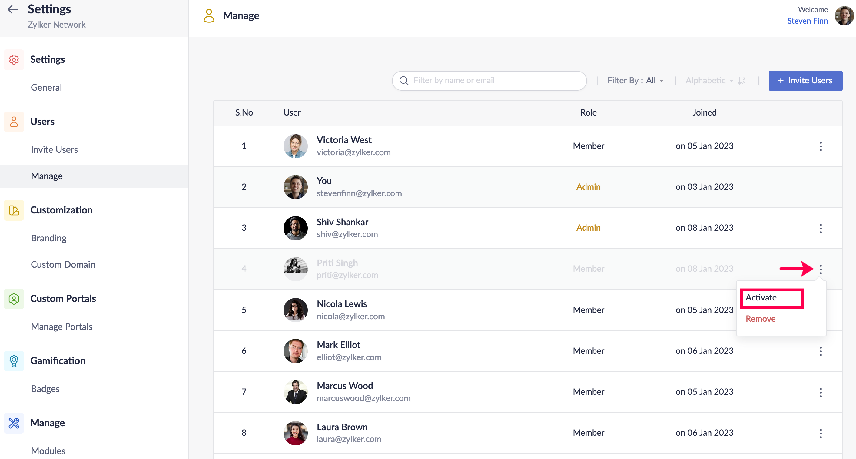Click the Manage tools icon in sidebar
Viewport: 856px width, 459px height.
click(14, 423)
